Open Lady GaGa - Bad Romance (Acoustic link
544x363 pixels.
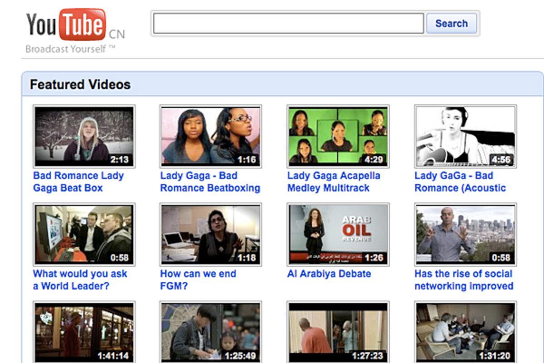460,181
